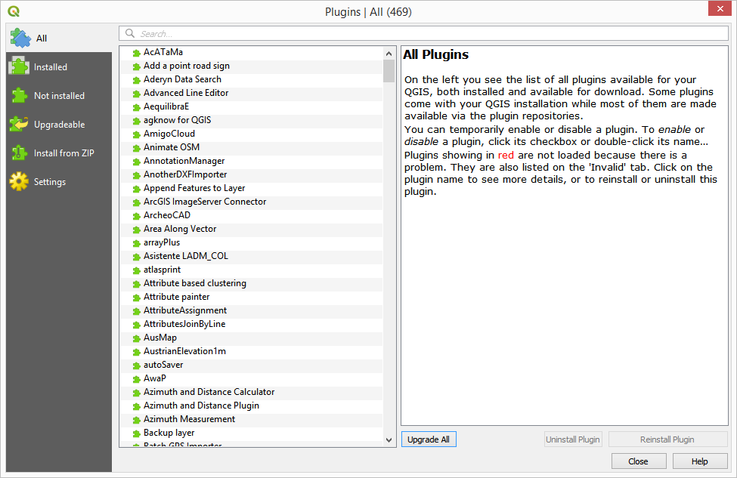The width and height of the screenshot is (737, 478).
Task: Open the plugin manager Settings tab
Action: coord(59,182)
